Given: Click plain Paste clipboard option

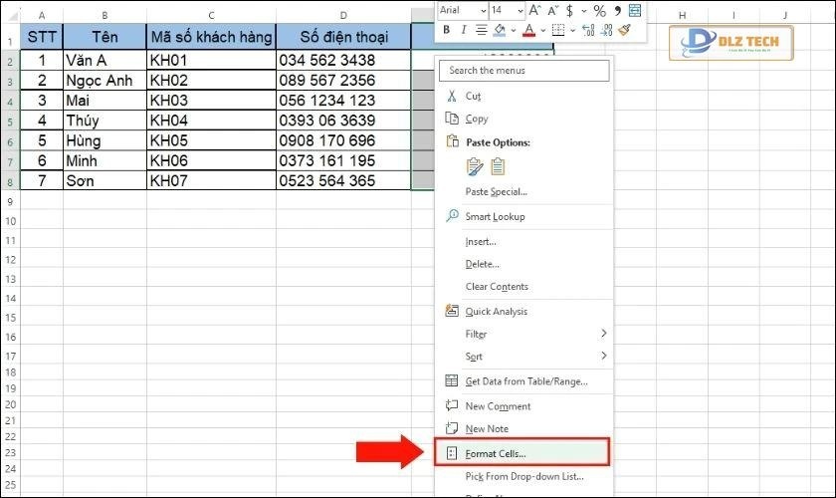Looking at the screenshot, I should [x=498, y=167].
